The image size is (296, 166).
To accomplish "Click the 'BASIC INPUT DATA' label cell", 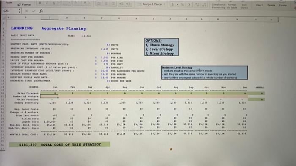I will click(x=22, y=35).
